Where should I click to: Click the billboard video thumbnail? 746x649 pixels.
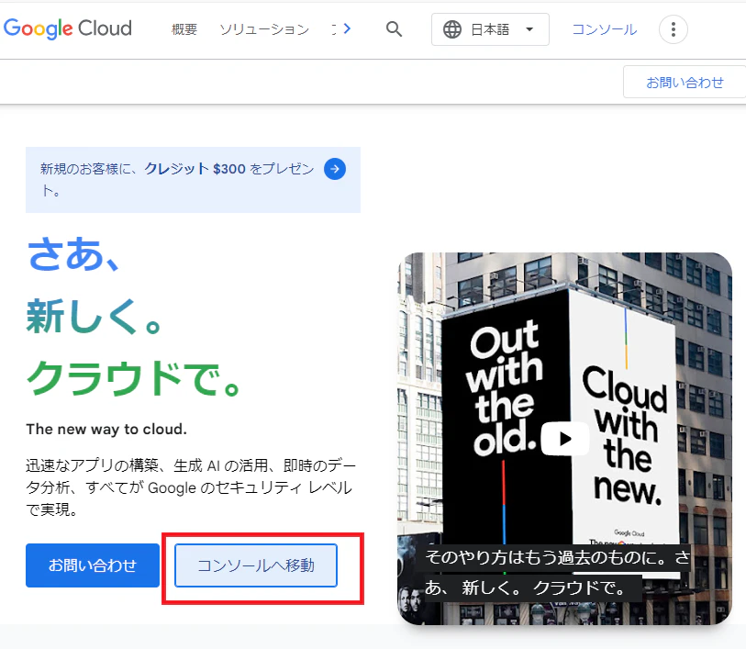click(564, 438)
